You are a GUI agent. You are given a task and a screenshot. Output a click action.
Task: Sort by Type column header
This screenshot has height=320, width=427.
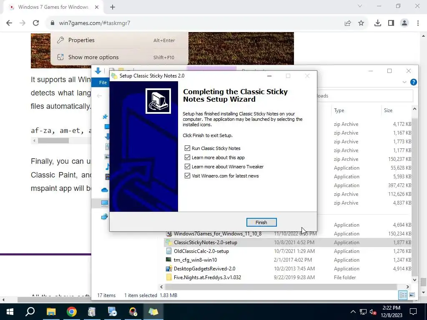coord(339,110)
